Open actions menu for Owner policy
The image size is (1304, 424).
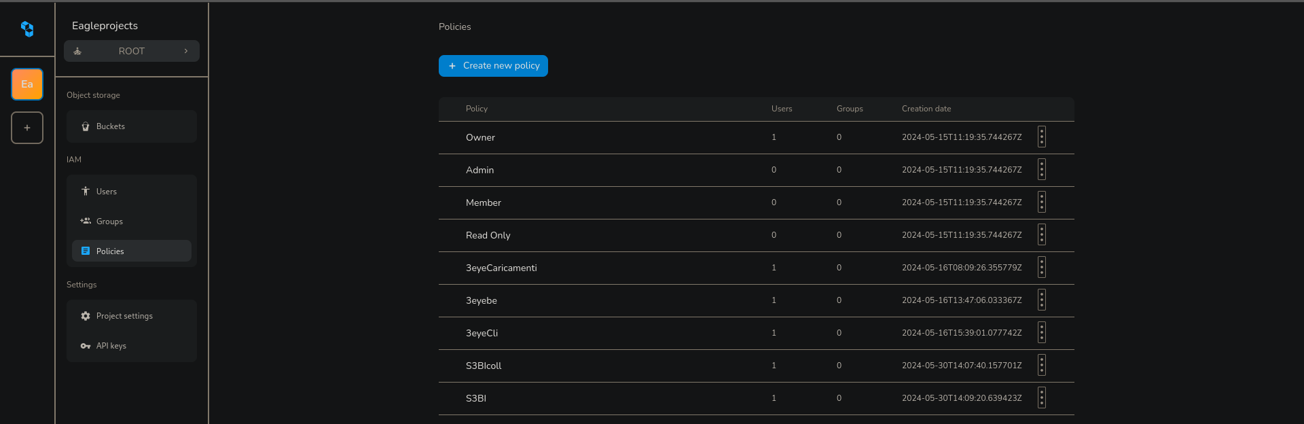[x=1041, y=137]
